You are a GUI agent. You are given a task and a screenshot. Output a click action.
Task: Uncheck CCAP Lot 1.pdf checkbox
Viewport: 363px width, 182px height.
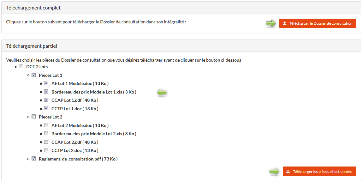[46, 100]
